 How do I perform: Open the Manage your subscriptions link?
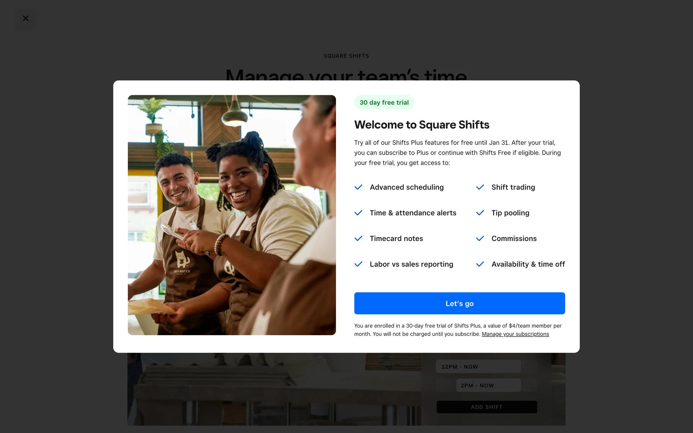[x=515, y=334]
